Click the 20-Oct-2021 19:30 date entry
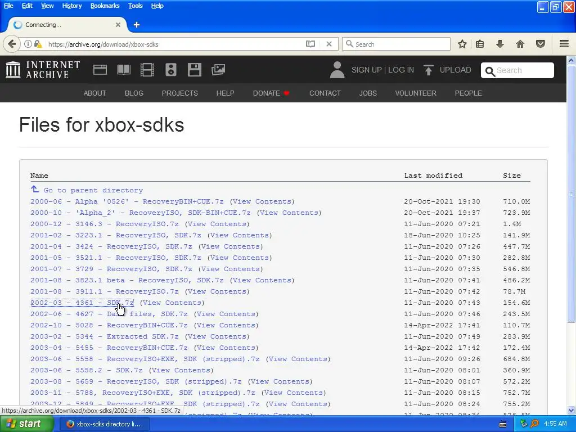Viewport: 576px width, 432px height. (442, 201)
